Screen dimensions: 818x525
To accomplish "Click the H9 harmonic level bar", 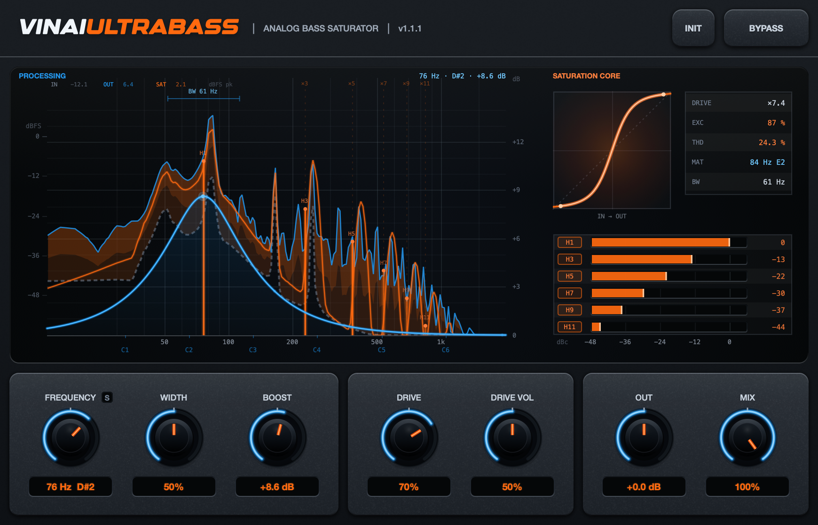I will pyautogui.click(x=669, y=310).
